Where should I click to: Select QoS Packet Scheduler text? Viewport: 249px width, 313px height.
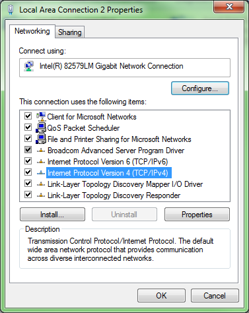click(x=83, y=128)
